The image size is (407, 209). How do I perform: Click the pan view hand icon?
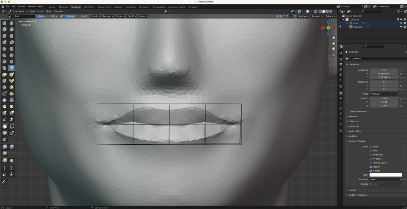pyautogui.click(x=333, y=43)
